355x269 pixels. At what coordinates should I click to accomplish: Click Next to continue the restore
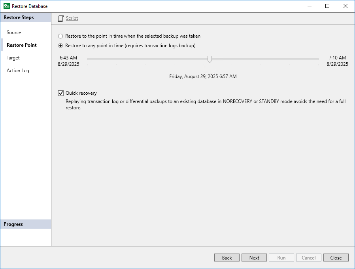254,258
